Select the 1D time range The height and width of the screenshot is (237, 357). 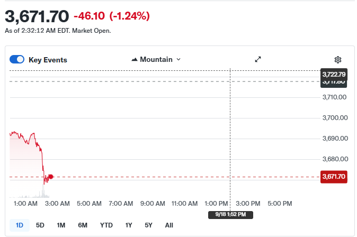coord(20,225)
